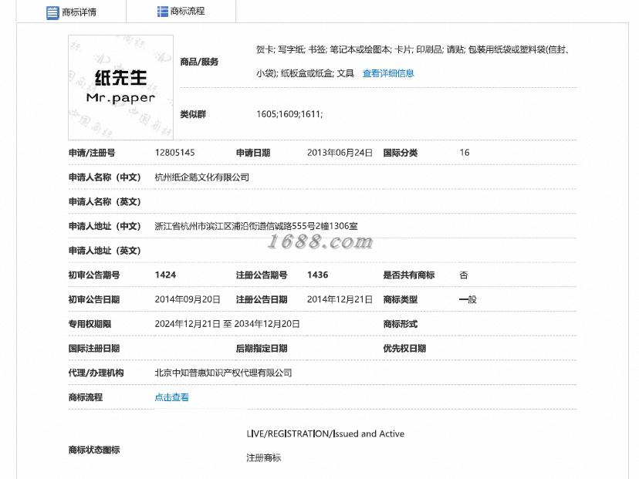Image resolution: width=639 pixels, height=479 pixels.
Task: Click the 商标形式 label
Action: coord(401,324)
